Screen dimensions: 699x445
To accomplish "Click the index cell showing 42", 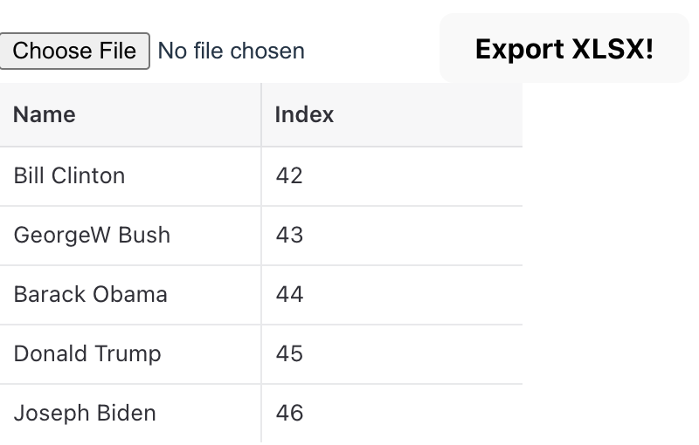I will [x=289, y=175].
